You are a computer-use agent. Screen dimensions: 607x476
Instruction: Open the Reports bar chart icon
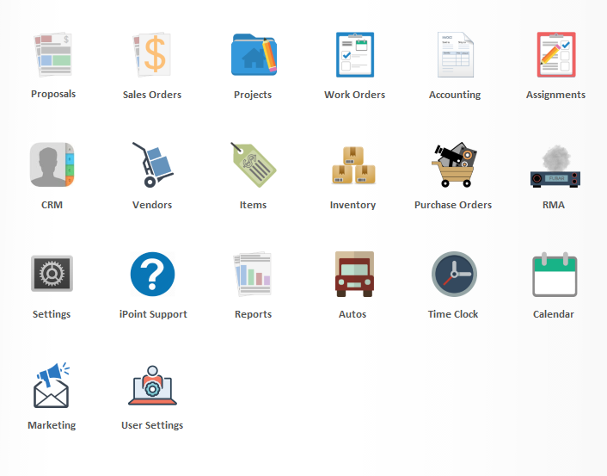click(253, 274)
